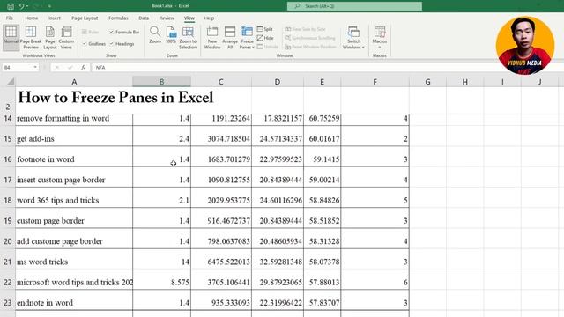564x317 pixels.
Task: Switch to the Page Layout tab
Action: (x=85, y=18)
